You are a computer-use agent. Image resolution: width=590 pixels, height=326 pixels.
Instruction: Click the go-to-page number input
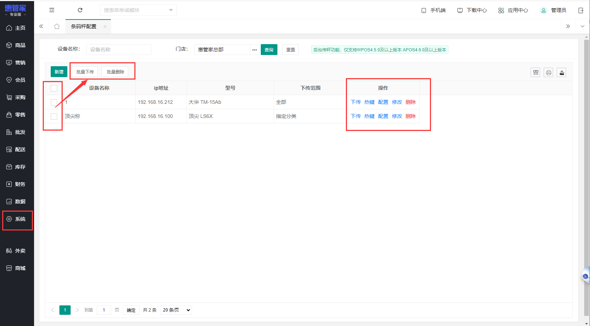[x=104, y=310]
